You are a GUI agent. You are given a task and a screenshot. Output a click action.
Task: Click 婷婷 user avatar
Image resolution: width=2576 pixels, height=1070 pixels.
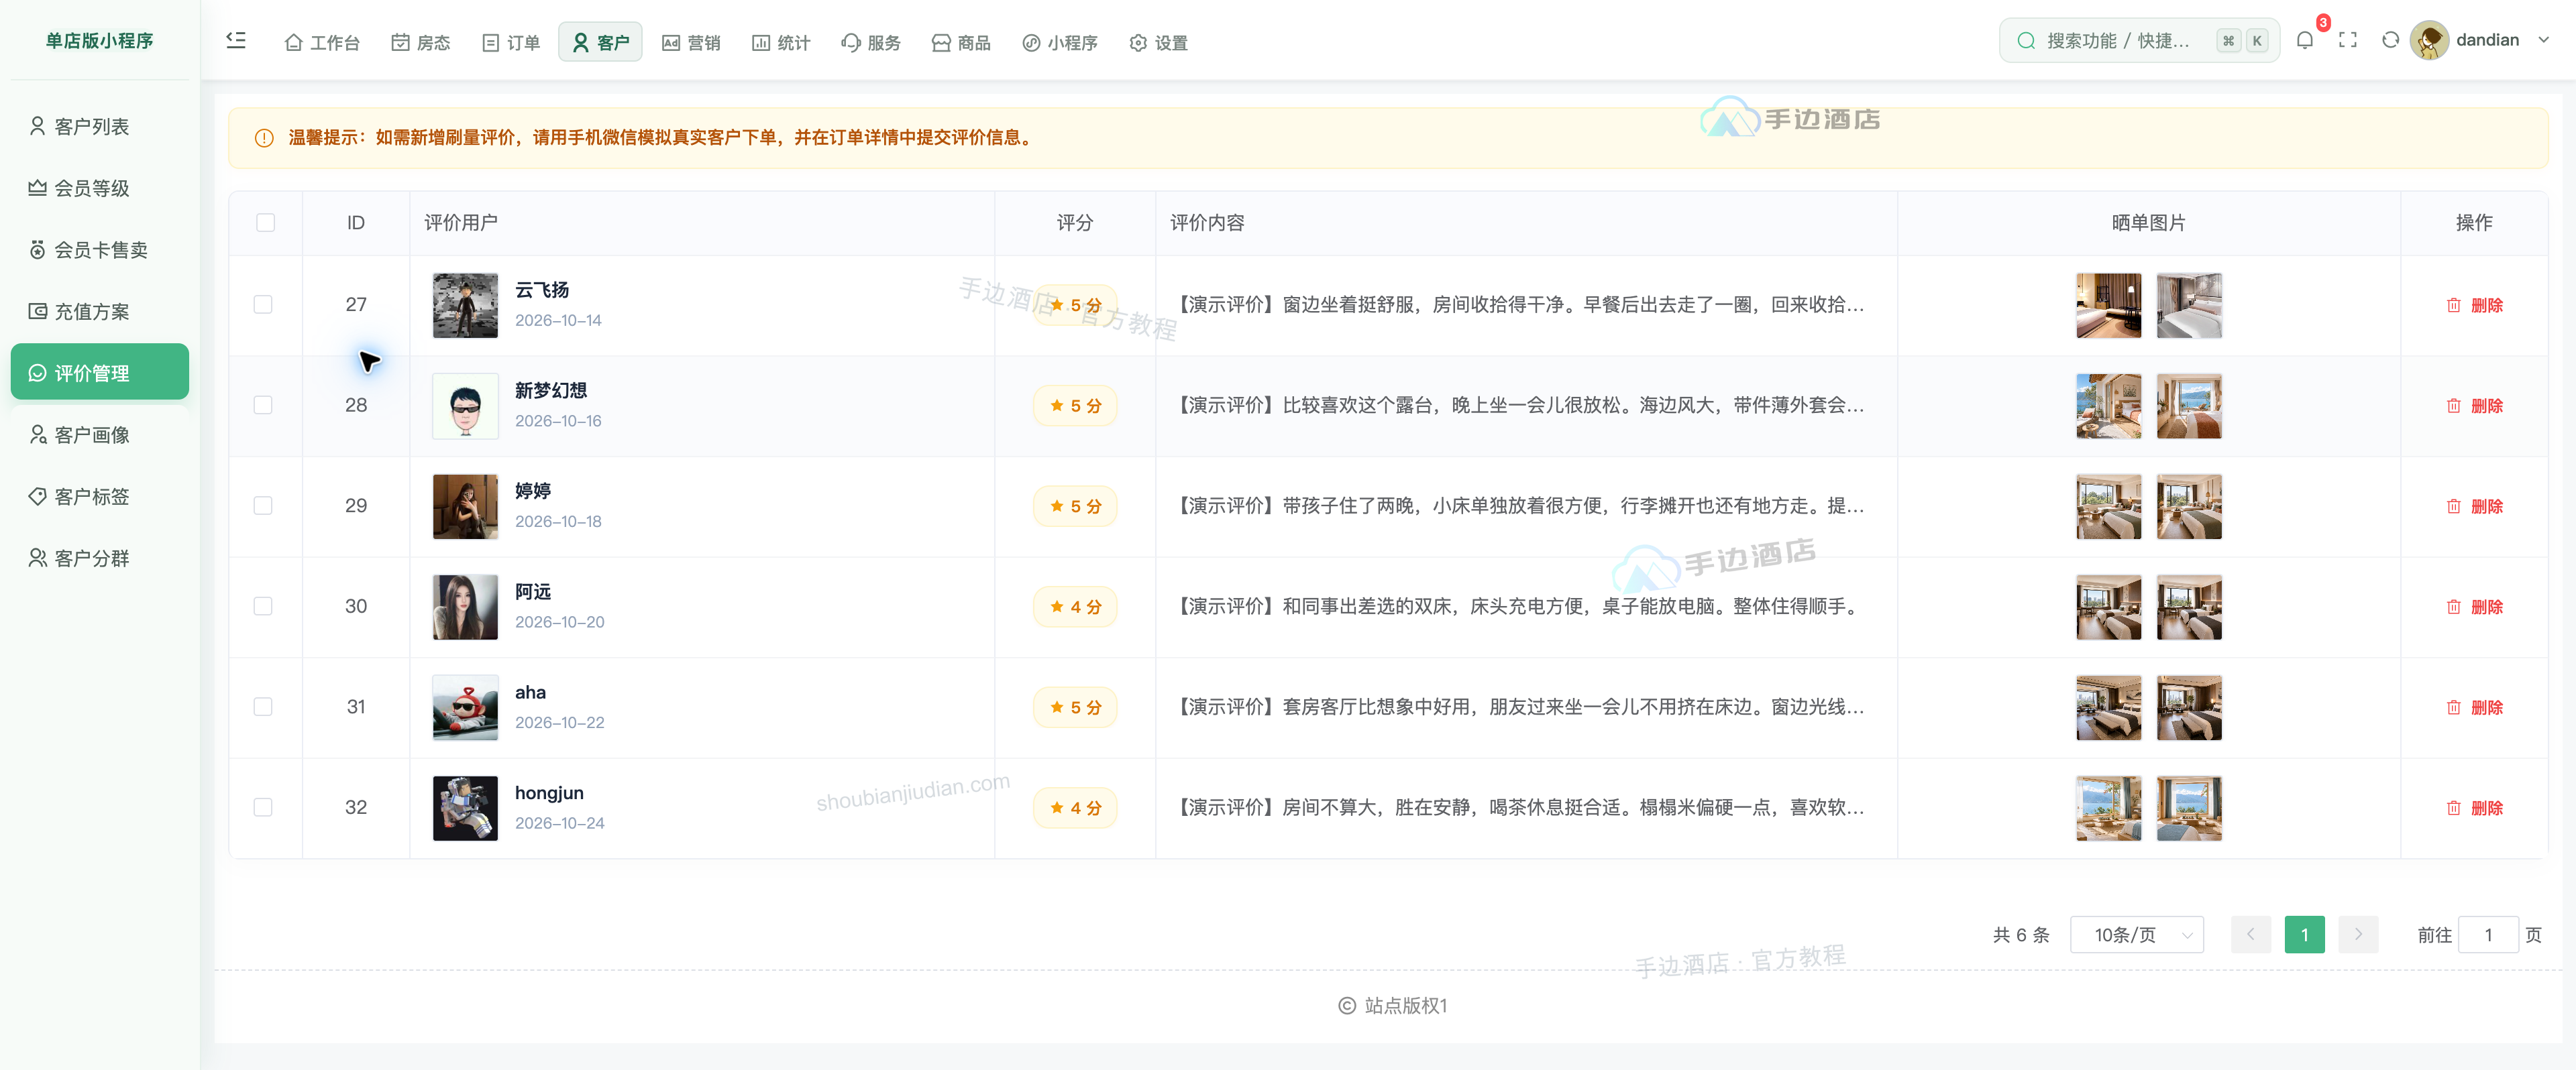465,507
